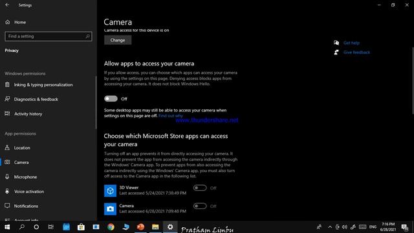Click the Find a setting search field
The image size is (414, 233).
click(49, 36)
